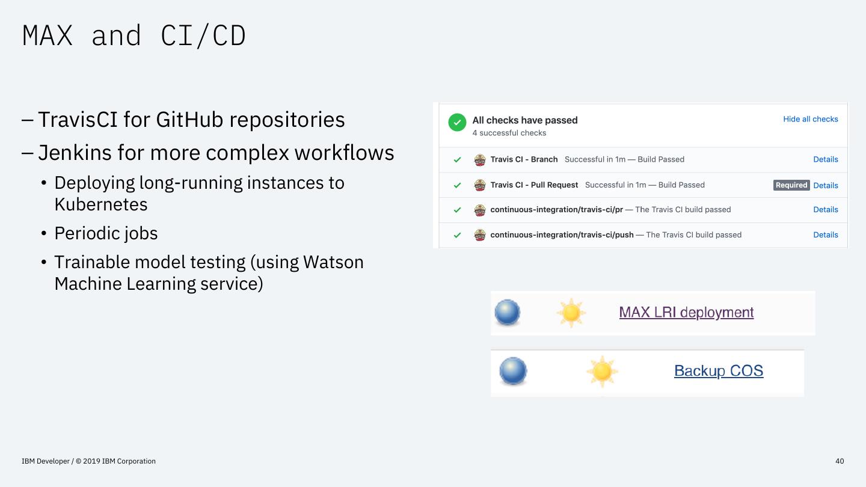Screen dimensions: 866x487
Task: Click the Travis CI - Branch avatar icon
Action: pyautogui.click(x=480, y=160)
